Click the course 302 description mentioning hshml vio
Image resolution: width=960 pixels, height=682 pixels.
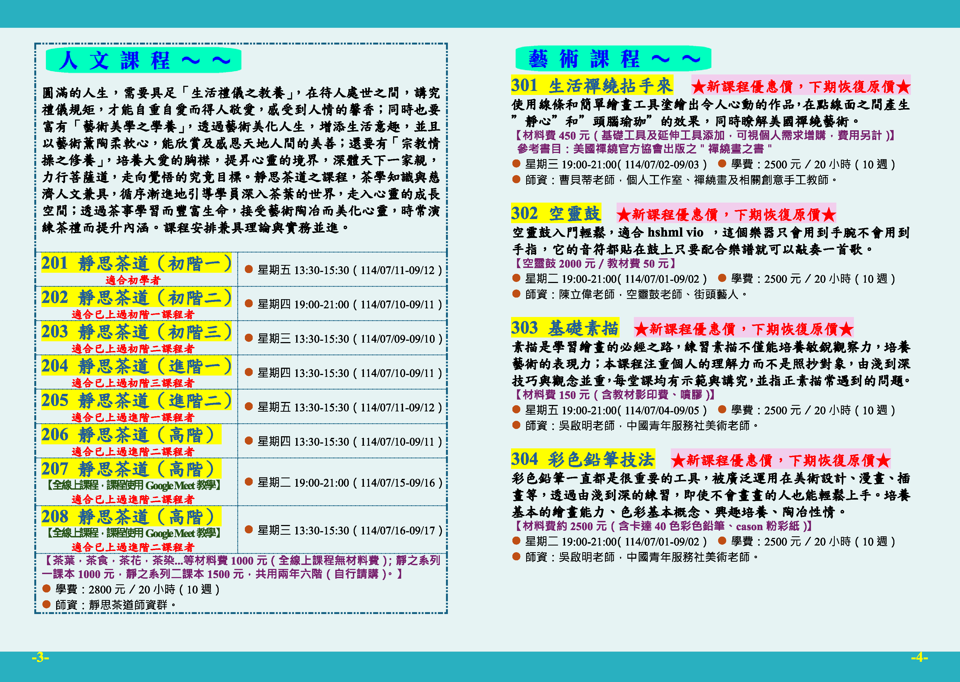point(711,241)
